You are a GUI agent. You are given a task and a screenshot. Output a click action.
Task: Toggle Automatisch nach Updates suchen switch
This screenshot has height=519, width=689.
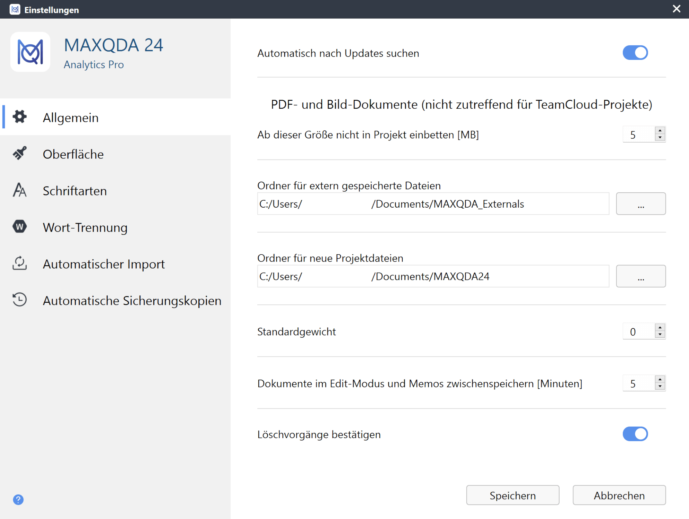click(635, 53)
